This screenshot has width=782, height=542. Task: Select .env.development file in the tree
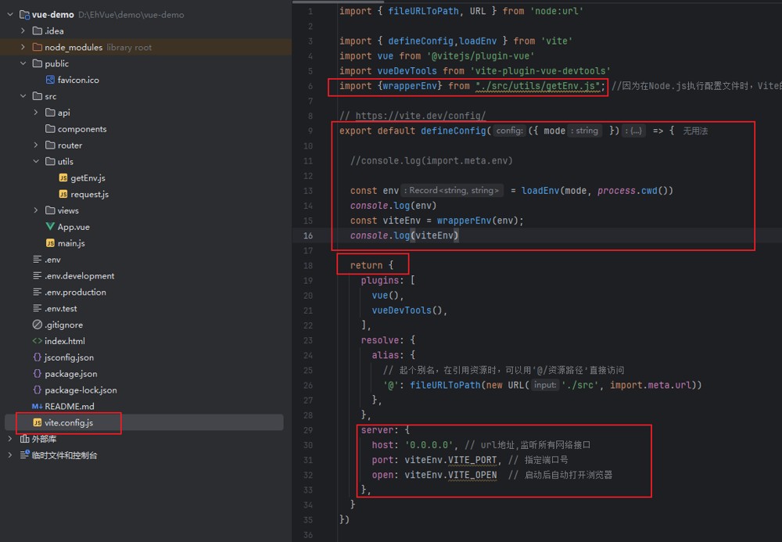click(79, 276)
